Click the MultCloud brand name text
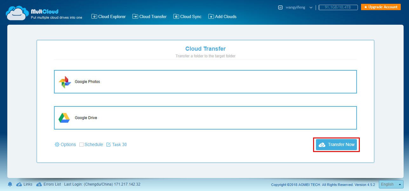This screenshot has height=191, width=409. click(45, 12)
